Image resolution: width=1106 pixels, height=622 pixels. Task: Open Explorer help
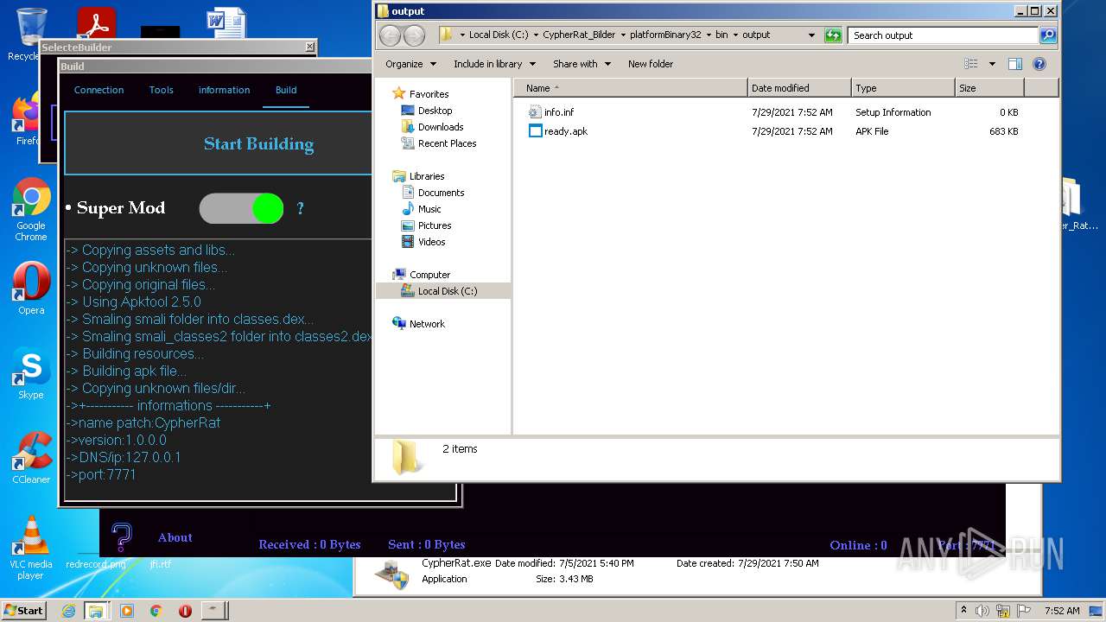pyautogui.click(x=1039, y=64)
